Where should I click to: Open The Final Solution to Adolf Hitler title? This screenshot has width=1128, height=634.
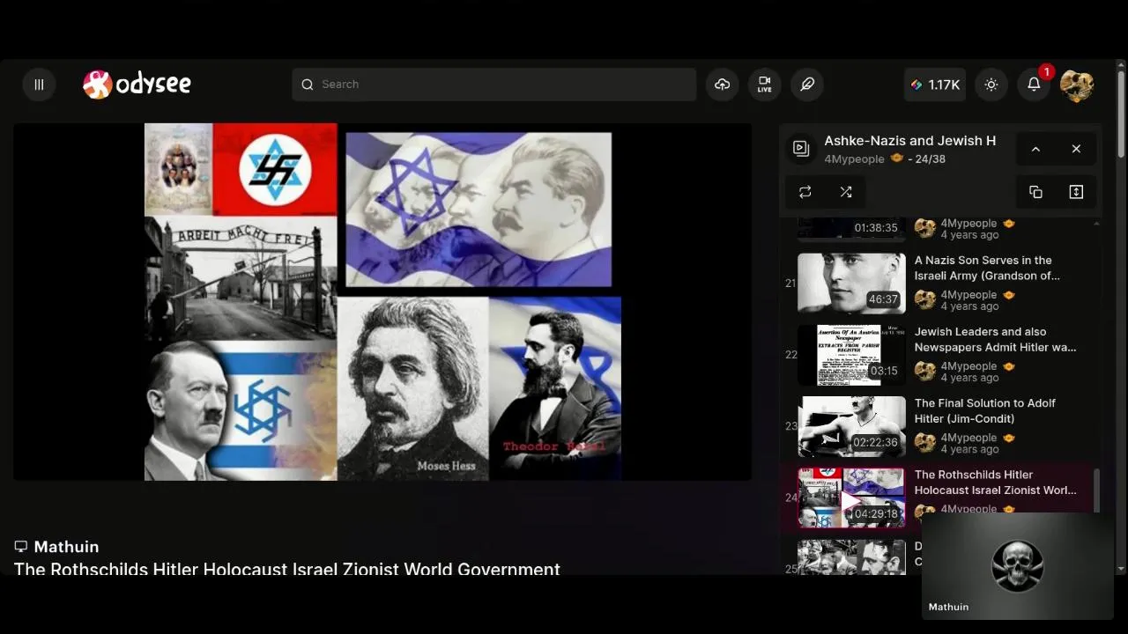click(985, 410)
